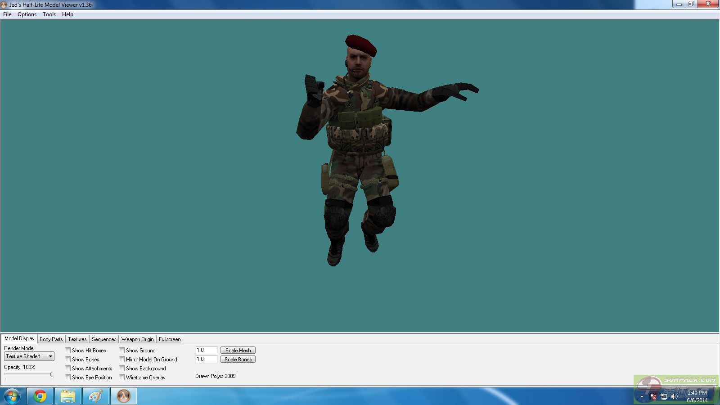Open the Windows Start menu orb
720x405 pixels.
coord(12,396)
